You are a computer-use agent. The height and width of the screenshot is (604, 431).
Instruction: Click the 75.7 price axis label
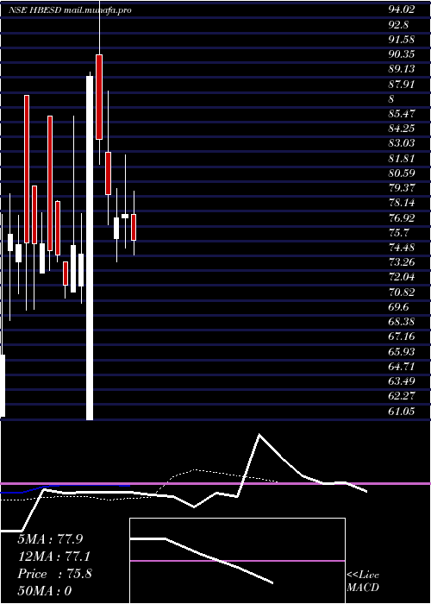pos(398,233)
